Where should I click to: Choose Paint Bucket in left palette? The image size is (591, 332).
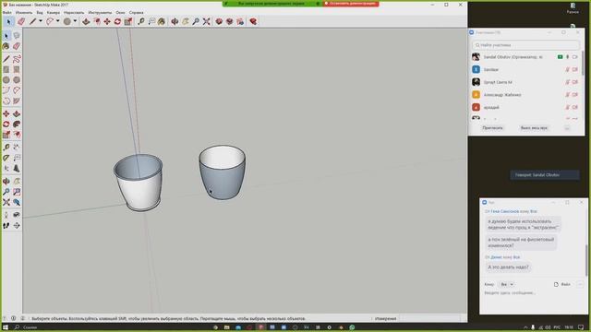[x=6, y=46]
